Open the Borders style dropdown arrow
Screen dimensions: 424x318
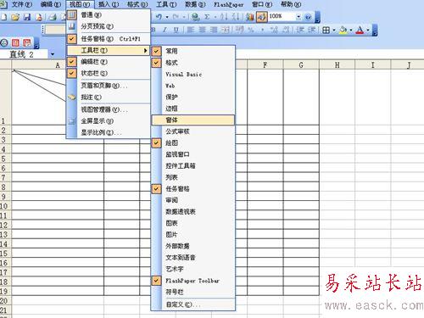pos(334,30)
